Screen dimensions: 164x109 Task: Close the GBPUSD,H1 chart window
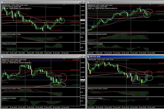point(84,57)
